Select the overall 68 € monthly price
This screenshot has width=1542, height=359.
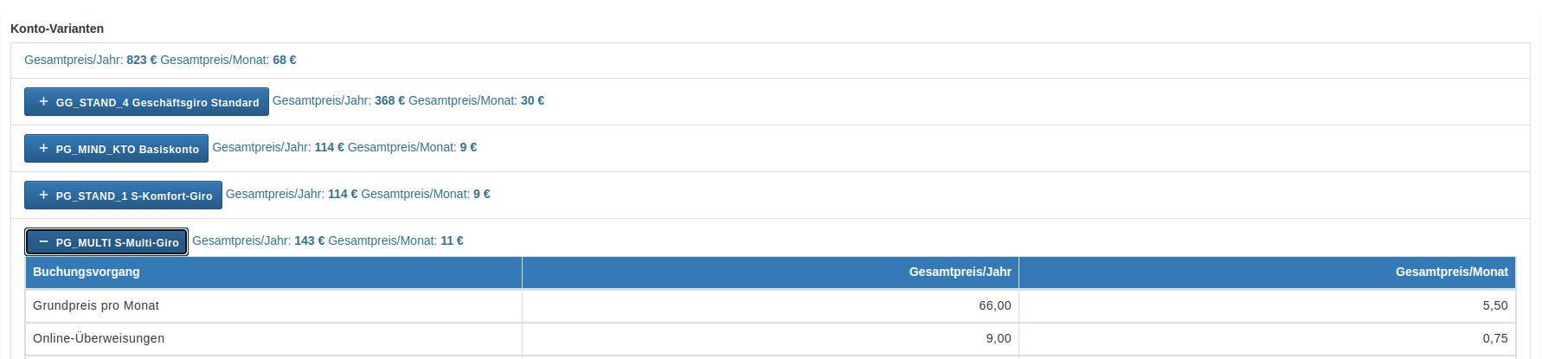click(285, 60)
